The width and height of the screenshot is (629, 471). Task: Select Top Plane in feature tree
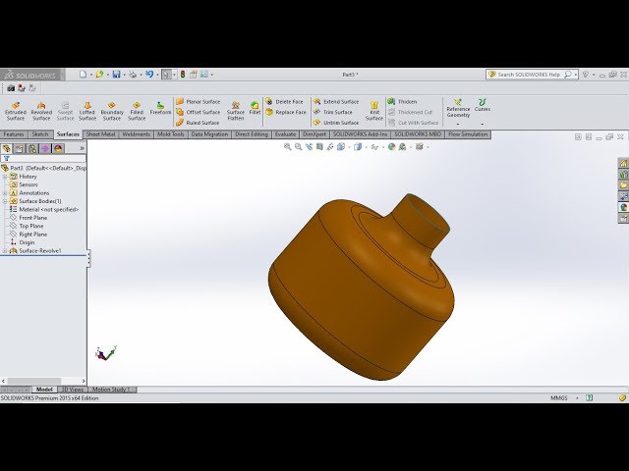30,227
